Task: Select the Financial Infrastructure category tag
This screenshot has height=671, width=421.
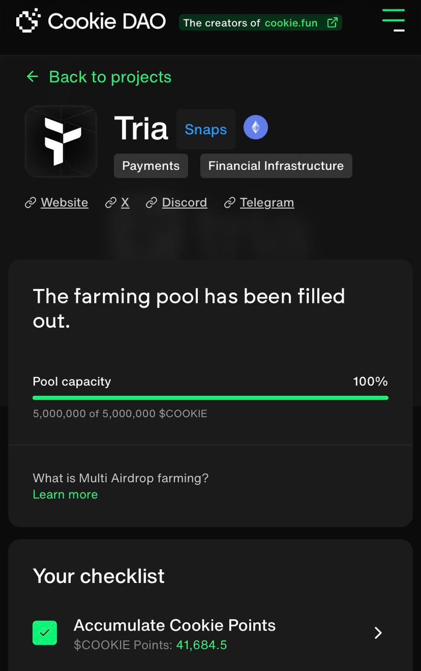Action: [276, 166]
